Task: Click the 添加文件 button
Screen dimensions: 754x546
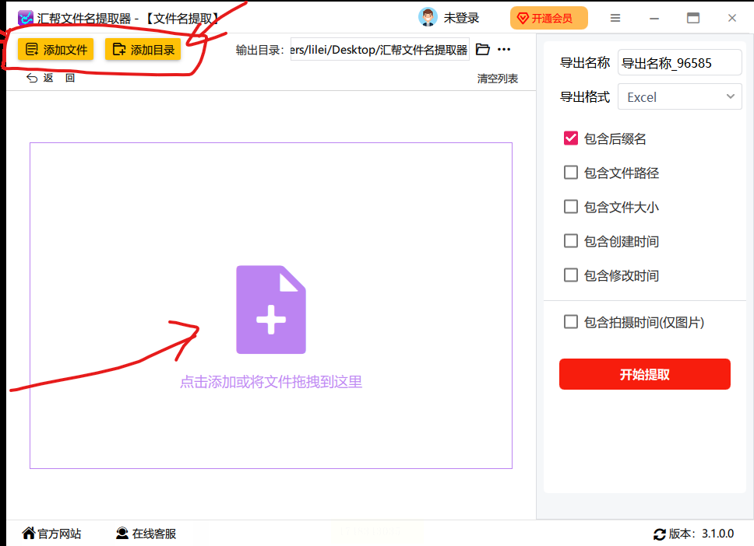Action: pyautogui.click(x=56, y=50)
